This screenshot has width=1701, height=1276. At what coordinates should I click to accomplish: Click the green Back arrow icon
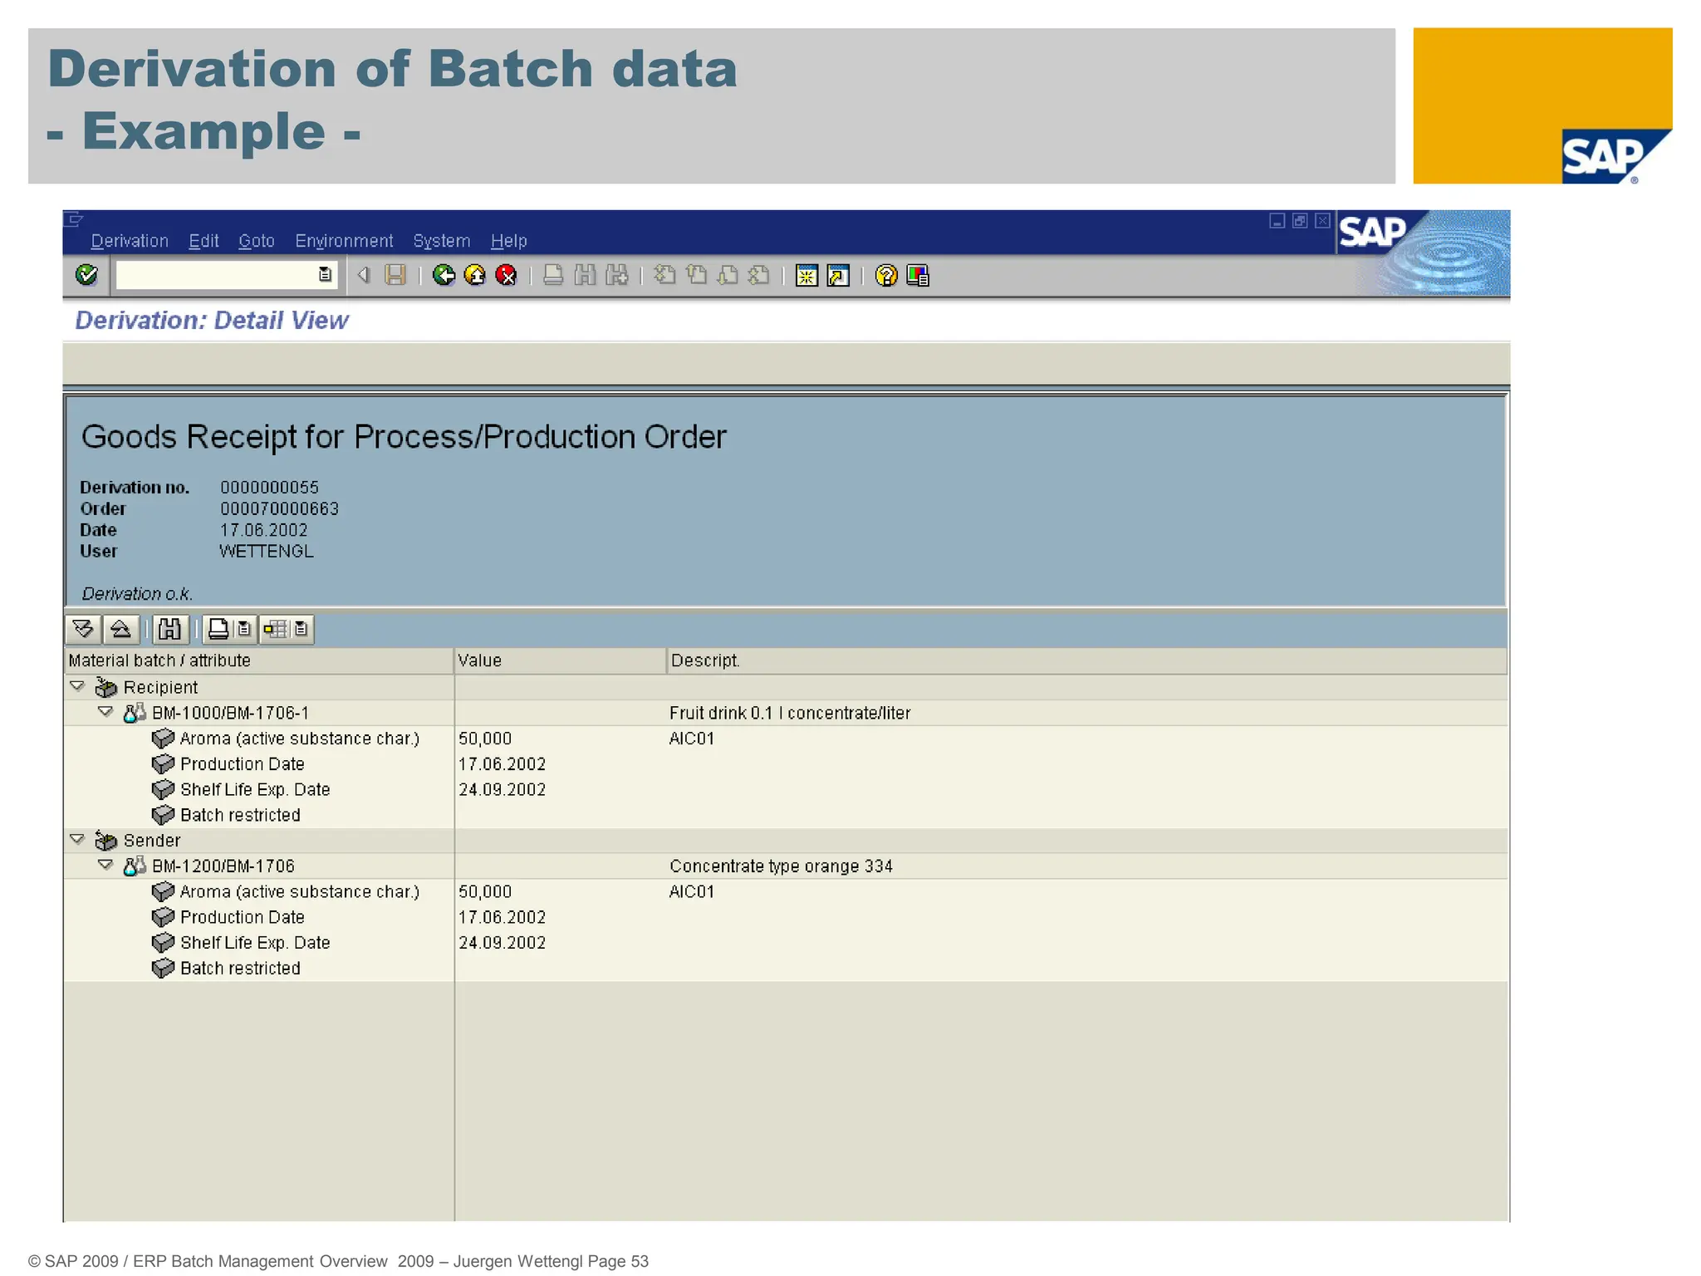coord(444,275)
